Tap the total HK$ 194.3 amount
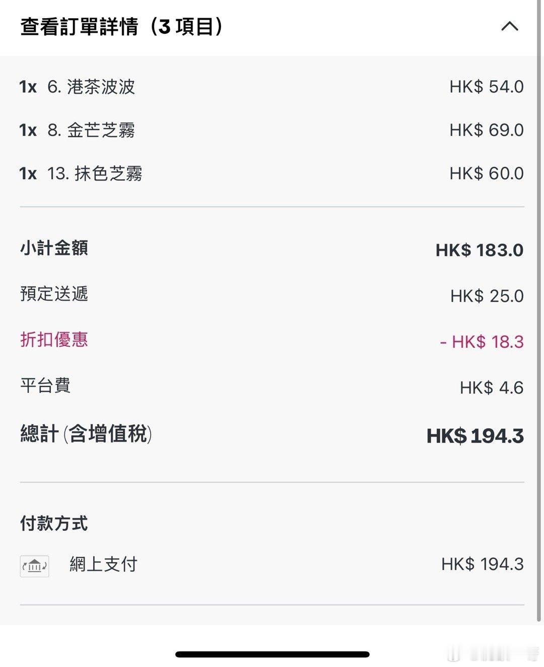 [x=475, y=436]
